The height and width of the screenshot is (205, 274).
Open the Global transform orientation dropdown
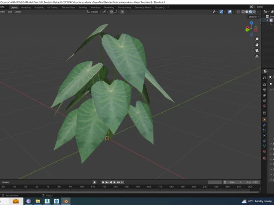coord(94,12)
